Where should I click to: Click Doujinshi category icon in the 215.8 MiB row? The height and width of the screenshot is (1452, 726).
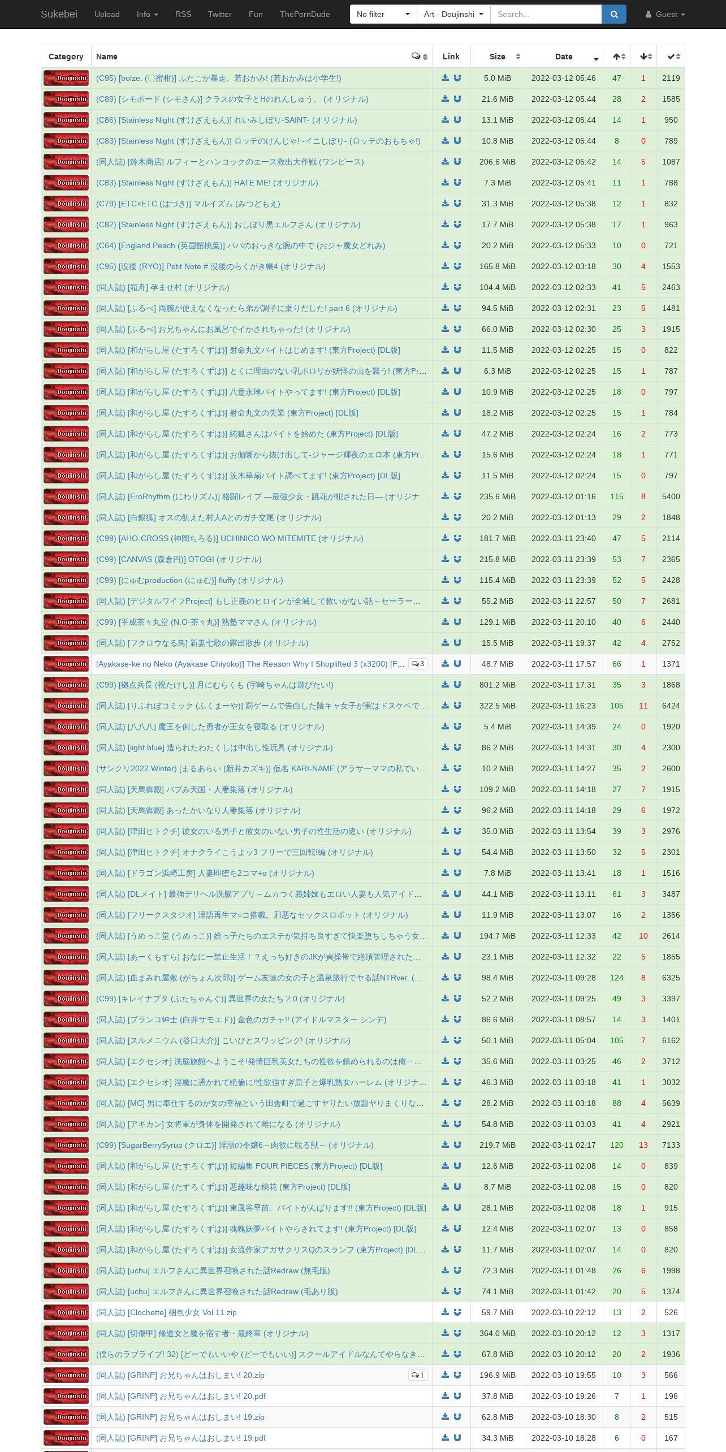tap(66, 559)
